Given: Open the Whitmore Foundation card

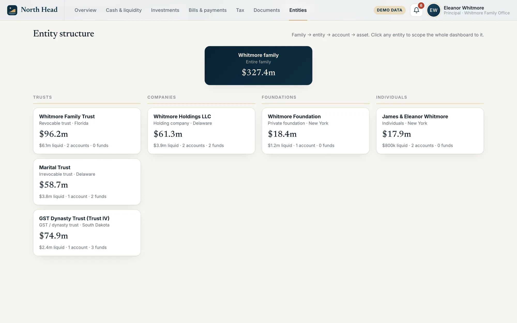Looking at the screenshot, I should [315, 131].
